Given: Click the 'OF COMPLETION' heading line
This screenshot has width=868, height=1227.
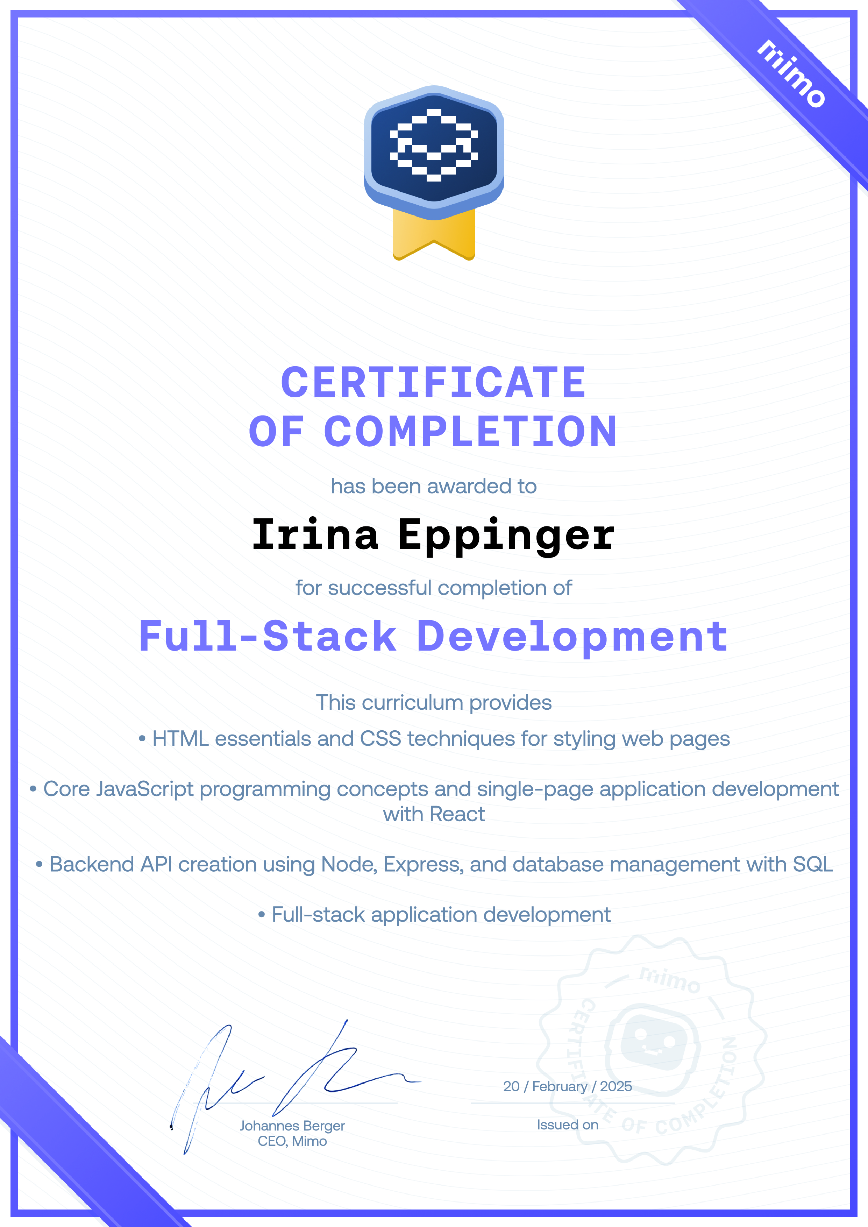Looking at the screenshot, I should pyautogui.click(x=433, y=431).
